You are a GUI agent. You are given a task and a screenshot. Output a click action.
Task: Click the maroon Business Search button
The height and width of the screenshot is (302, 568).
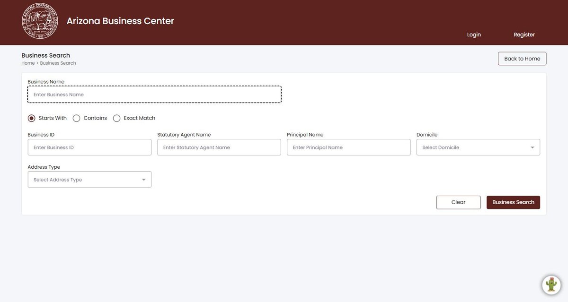pyautogui.click(x=513, y=202)
